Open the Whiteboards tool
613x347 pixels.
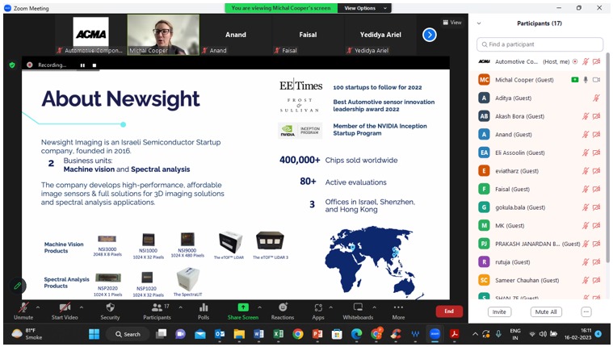[358, 307]
